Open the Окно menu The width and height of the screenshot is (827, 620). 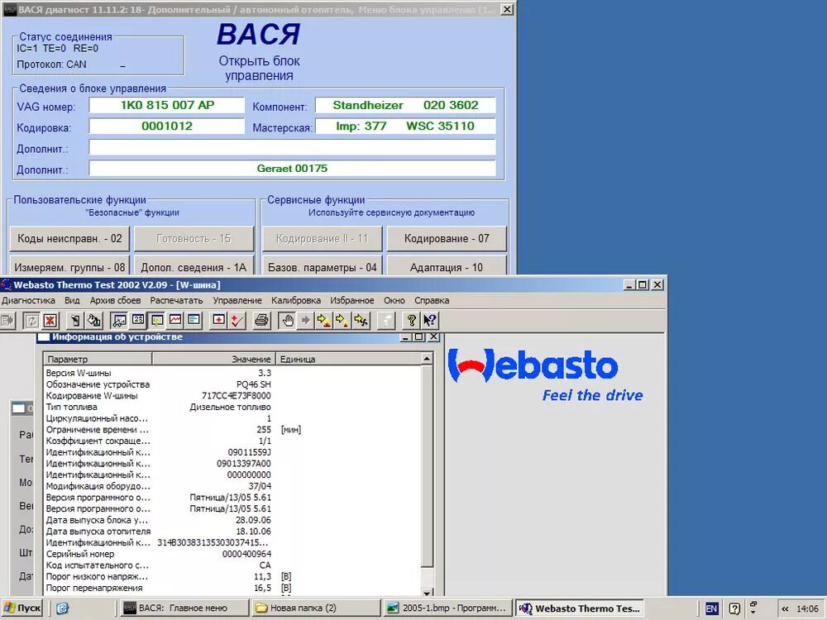(x=394, y=300)
